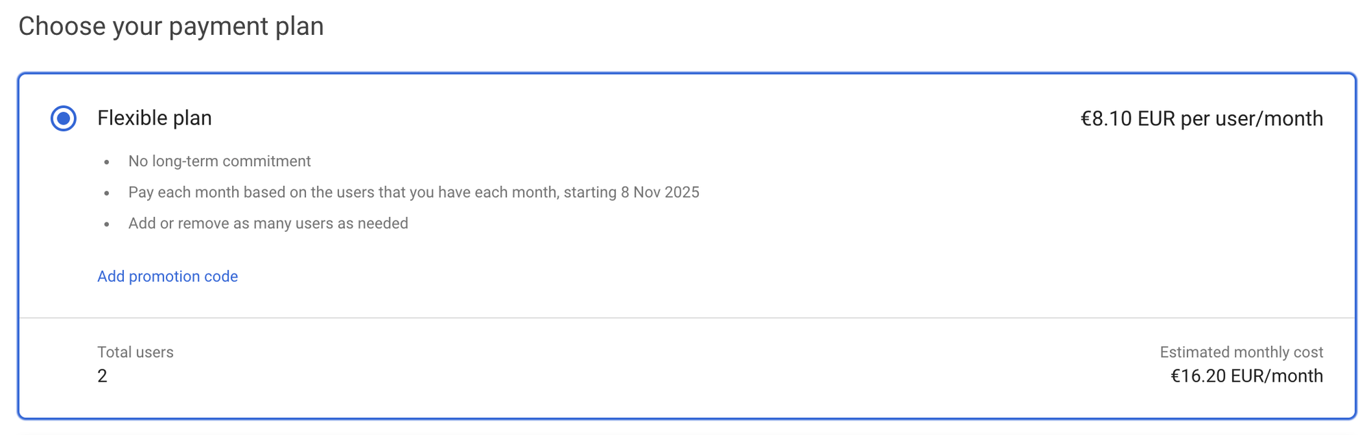The width and height of the screenshot is (1369, 435).
Task: Click "Add or remove as many users" text
Action: 268,224
